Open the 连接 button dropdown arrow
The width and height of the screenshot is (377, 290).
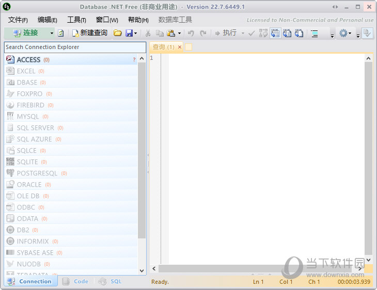click(52, 33)
